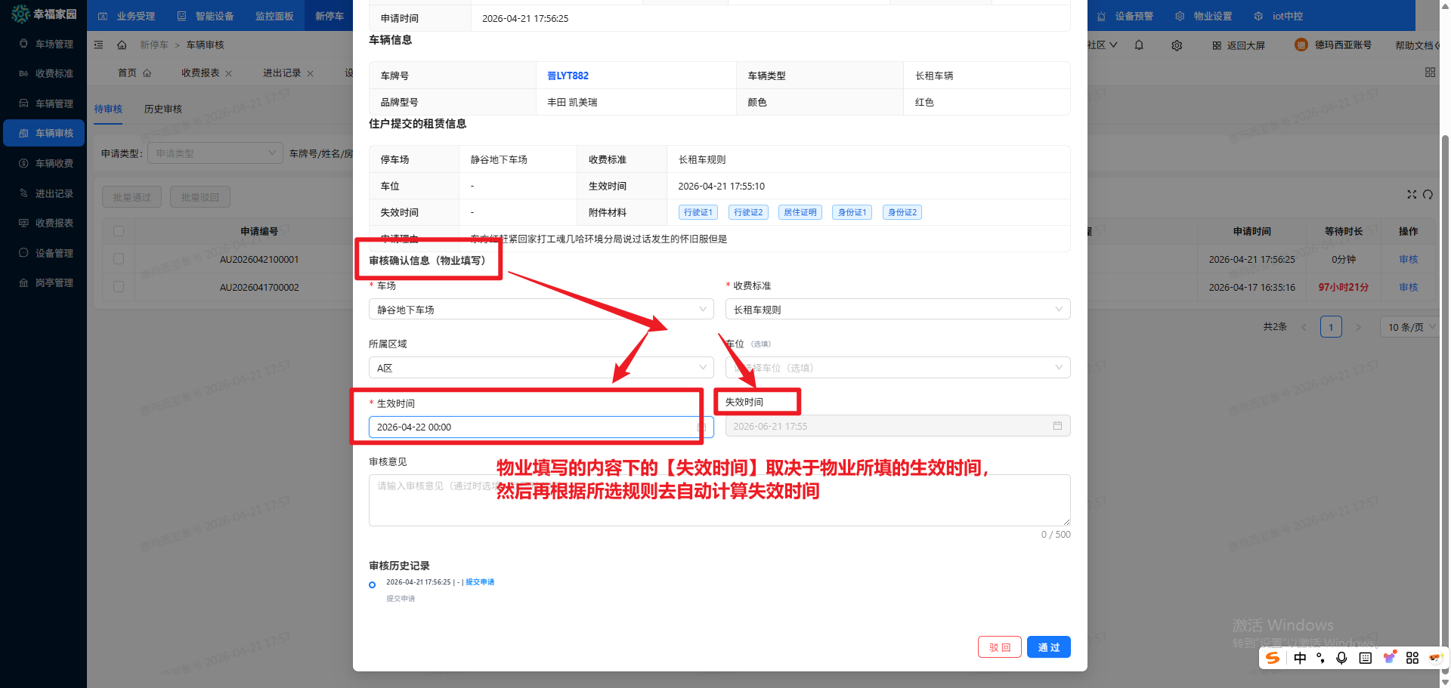Viewport: 1451px width, 688px height.
Task: Open the 申请类型 dropdown filter
Action: pyautogui.click(x=215, y=153)
